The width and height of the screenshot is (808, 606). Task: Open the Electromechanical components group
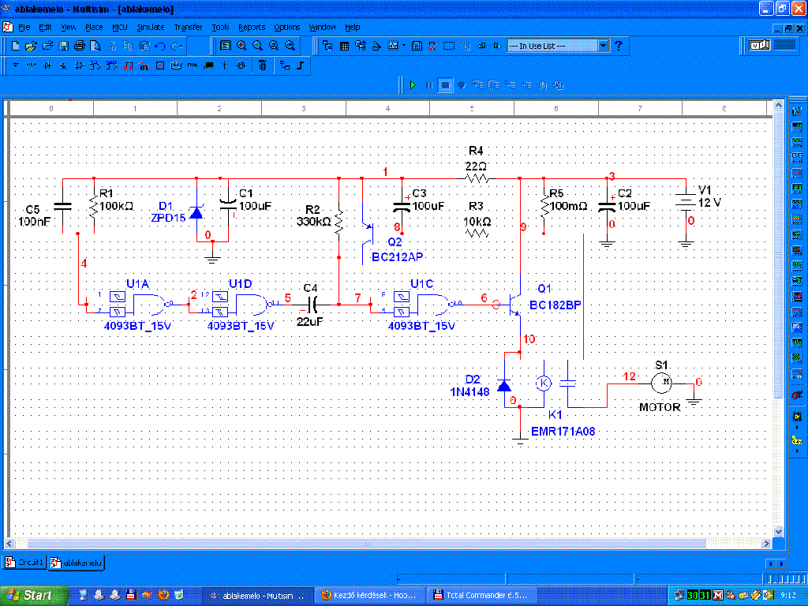click(241, 65)
